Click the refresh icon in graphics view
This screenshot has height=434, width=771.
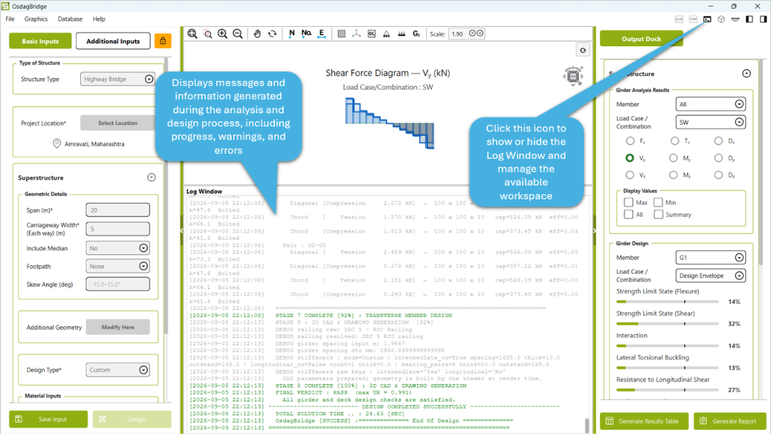(x=583, y=51)
